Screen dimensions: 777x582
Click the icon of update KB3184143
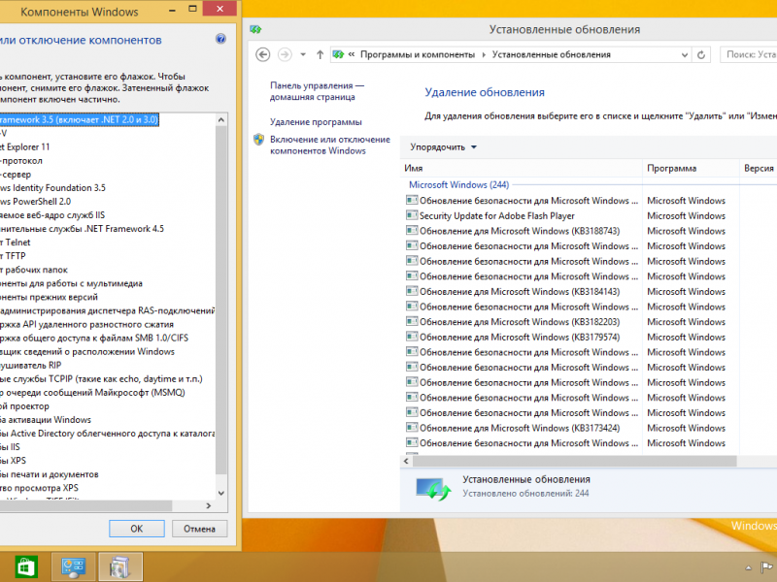[x=411, y=291]
